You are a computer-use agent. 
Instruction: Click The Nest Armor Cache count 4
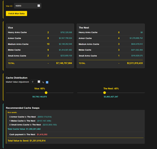point(119,38)
